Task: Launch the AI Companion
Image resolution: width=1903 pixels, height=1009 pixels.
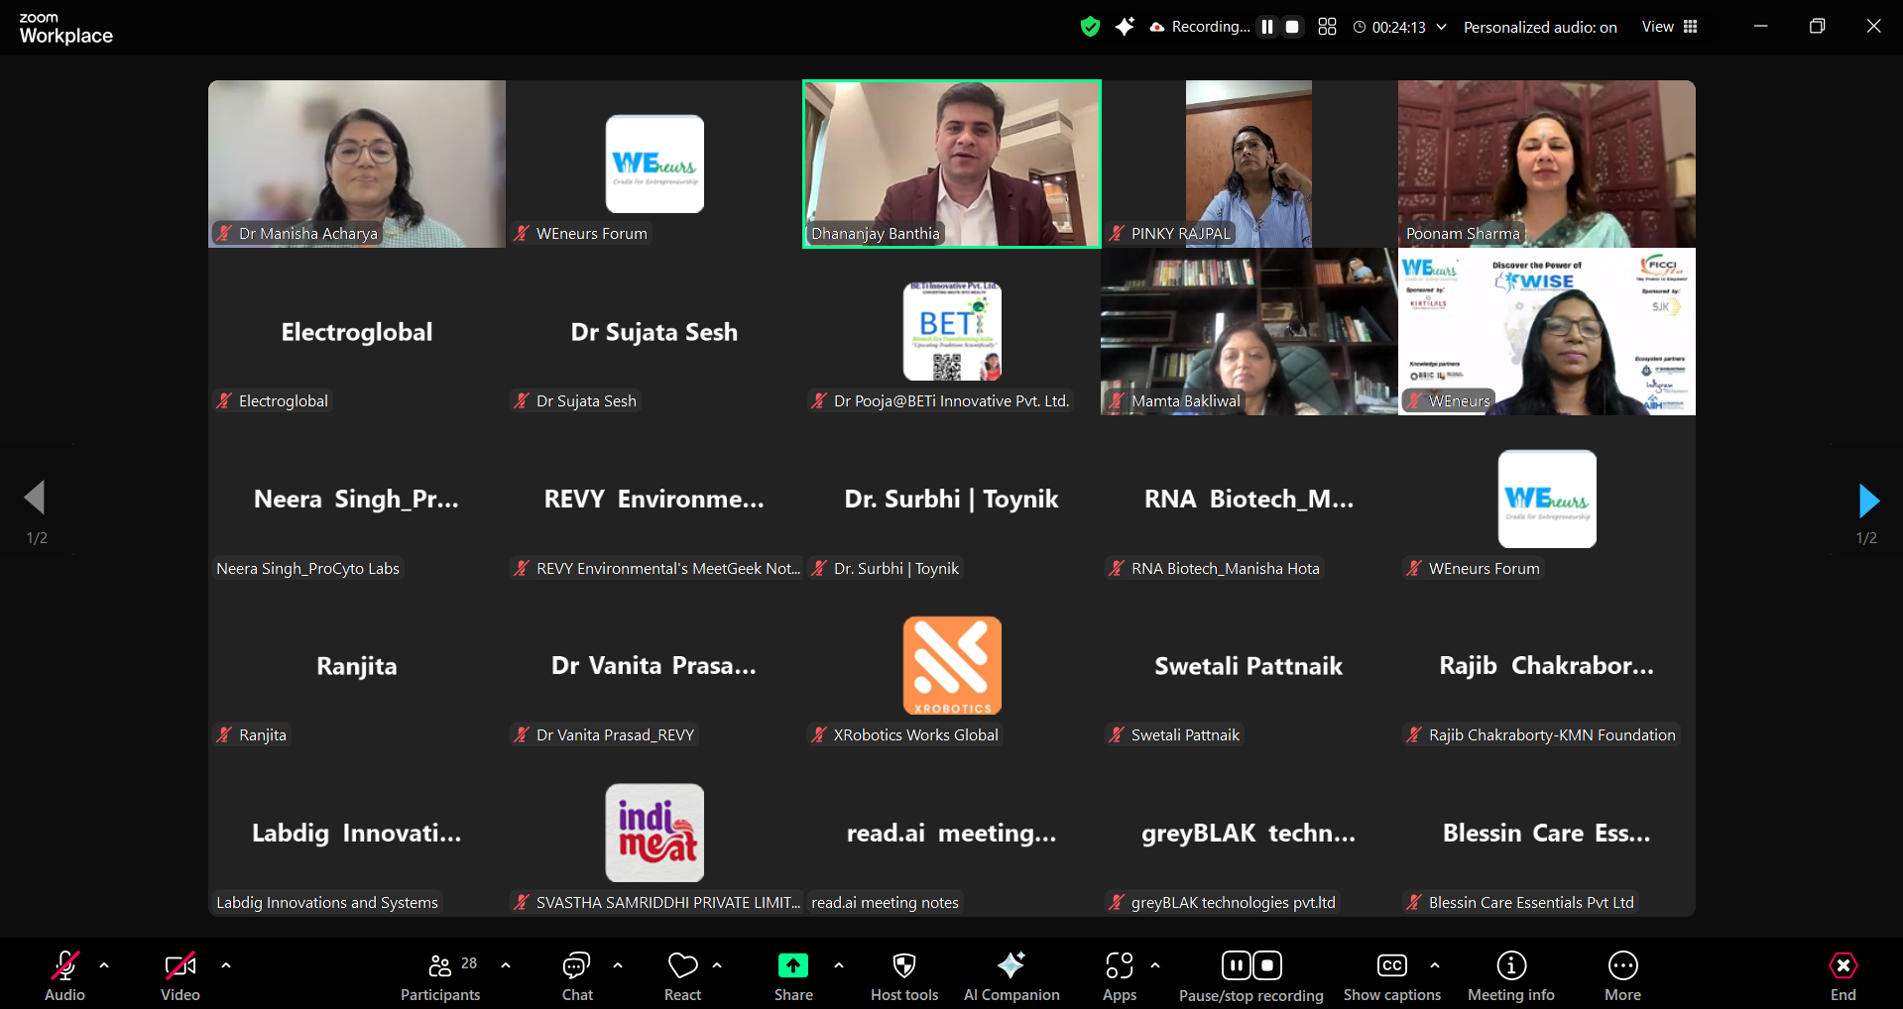Action: coord(1011,976)
